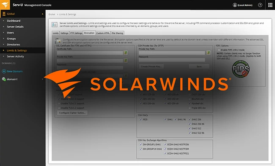275x166 pixels.
Task: Toggle DH-GROUP14-SHA1 key exchange checkbox
Action: pos(140,149)
